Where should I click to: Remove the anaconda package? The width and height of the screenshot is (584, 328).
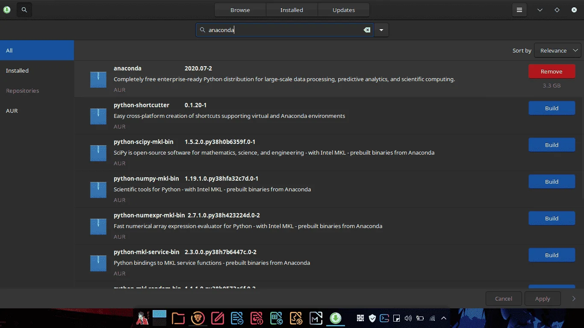click(552, 71)
